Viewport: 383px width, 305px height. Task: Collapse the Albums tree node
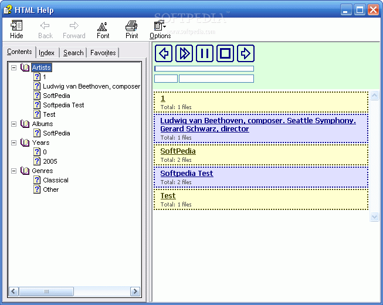[14, 124]
